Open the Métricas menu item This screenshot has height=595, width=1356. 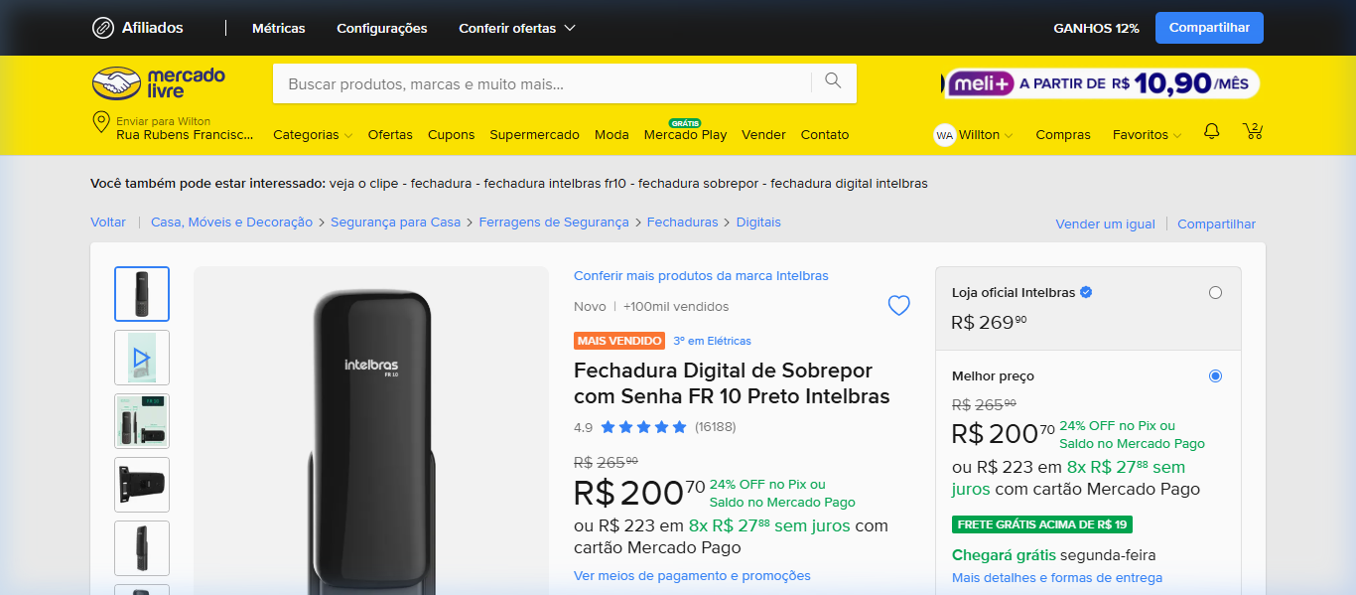[x=279, y=29]
